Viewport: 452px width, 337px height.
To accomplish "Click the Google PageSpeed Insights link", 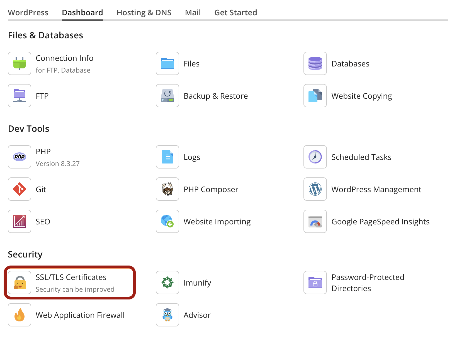I will (x=381, y=222).
